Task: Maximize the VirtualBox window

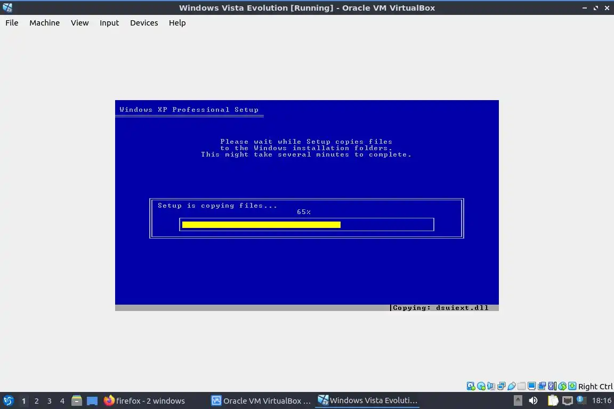Action: 596,8
